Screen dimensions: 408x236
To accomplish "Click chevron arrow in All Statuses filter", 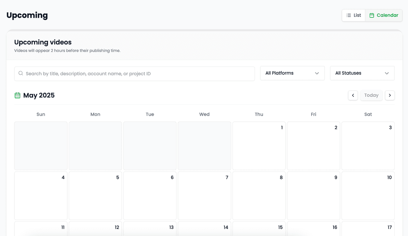I will tap(387, 73).
